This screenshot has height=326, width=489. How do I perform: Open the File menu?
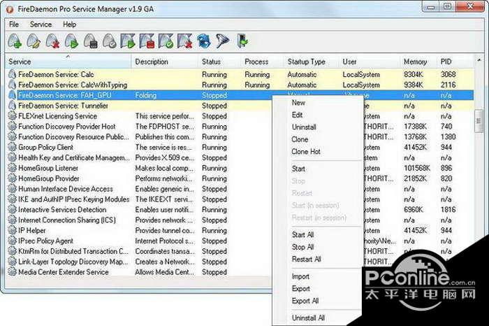(14, 24)
